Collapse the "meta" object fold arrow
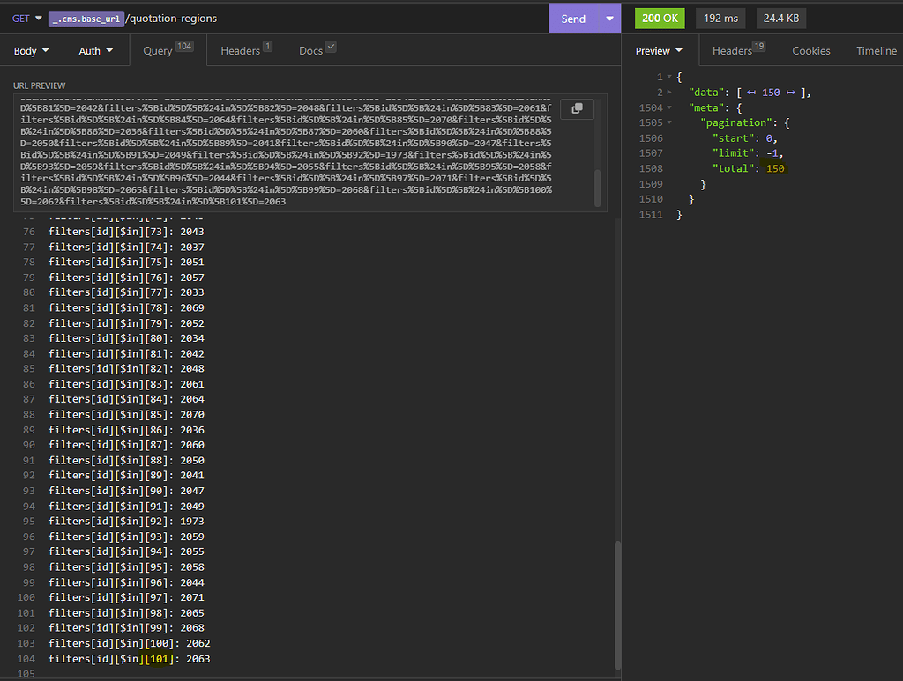Image resolution: width=903 pixels, height=681 pixels. (x=668, y=107)
